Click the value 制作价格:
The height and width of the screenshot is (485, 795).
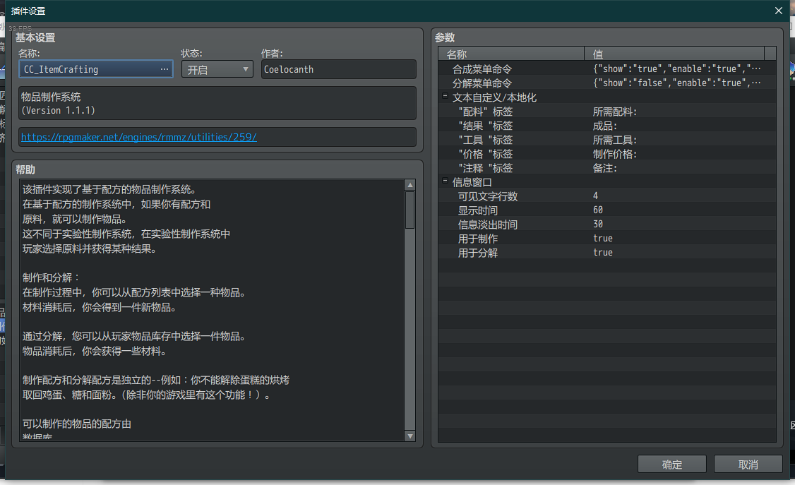[x=614, y=155]
